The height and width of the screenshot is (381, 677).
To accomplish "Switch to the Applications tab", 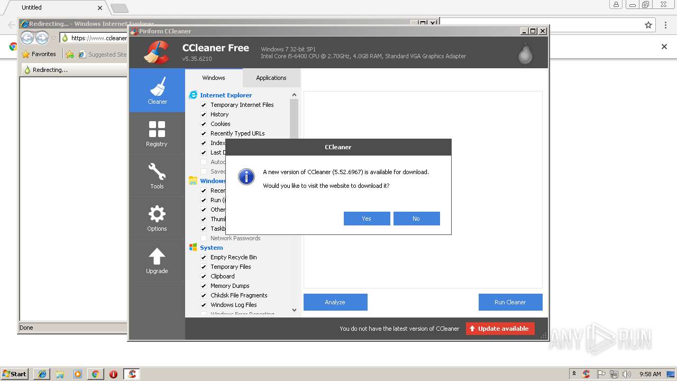I will point(271,78).
